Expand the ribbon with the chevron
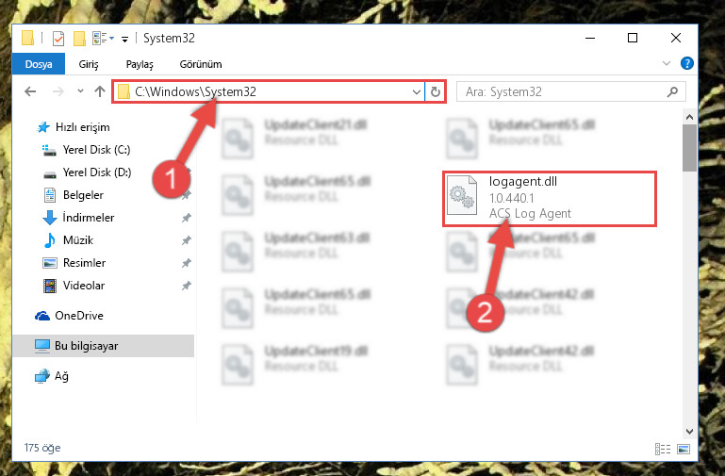Image resolution: width=725 pixels, height=476 pixels. [x=667, y=63]
